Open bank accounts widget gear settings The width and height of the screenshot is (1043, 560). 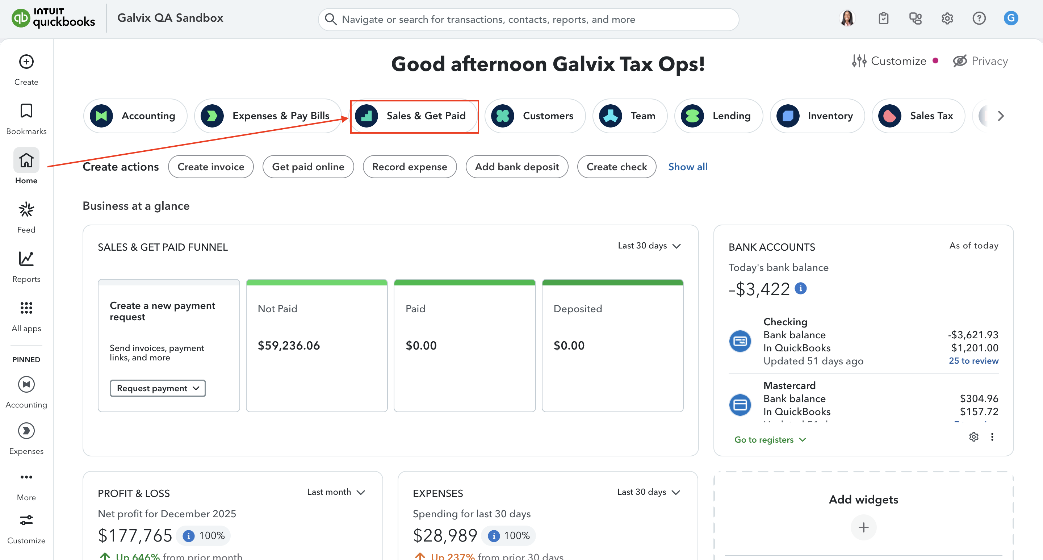coord(973,436)
